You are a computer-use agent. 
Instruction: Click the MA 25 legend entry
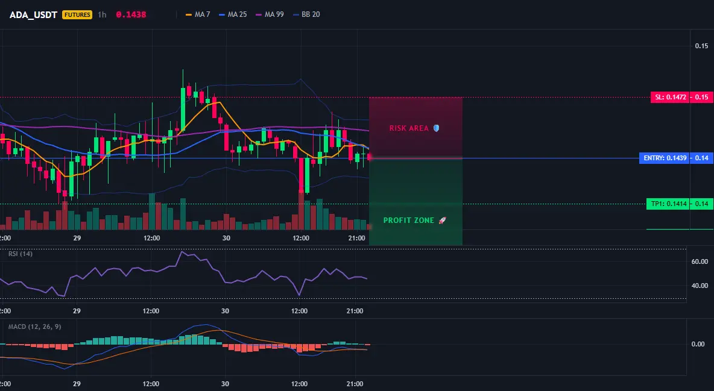click(x=233, y=14)
